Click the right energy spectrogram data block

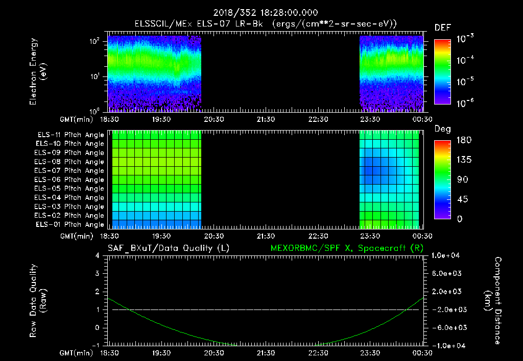pos(391,73)
